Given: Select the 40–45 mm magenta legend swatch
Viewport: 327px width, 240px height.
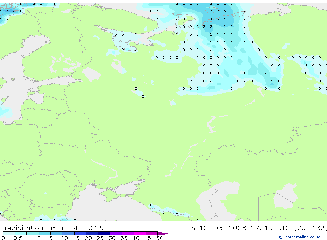Looking at the screenshot, I should tap(140, 233).
